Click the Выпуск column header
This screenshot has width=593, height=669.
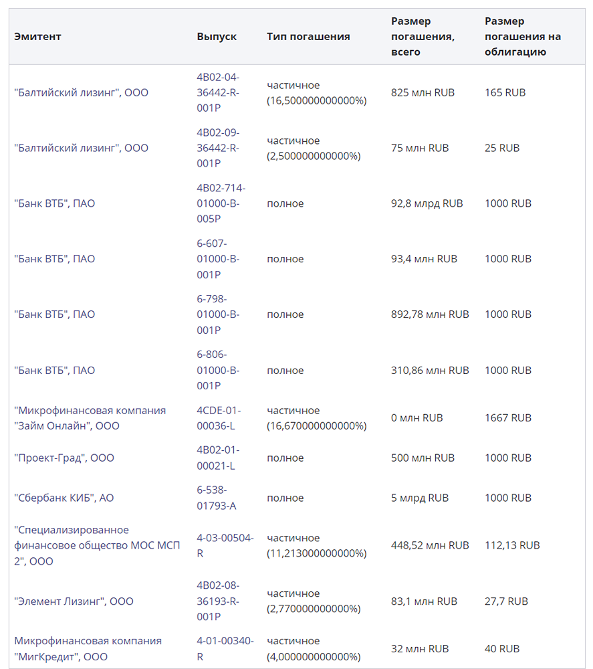pyautogui.click(x=217, y=37)
